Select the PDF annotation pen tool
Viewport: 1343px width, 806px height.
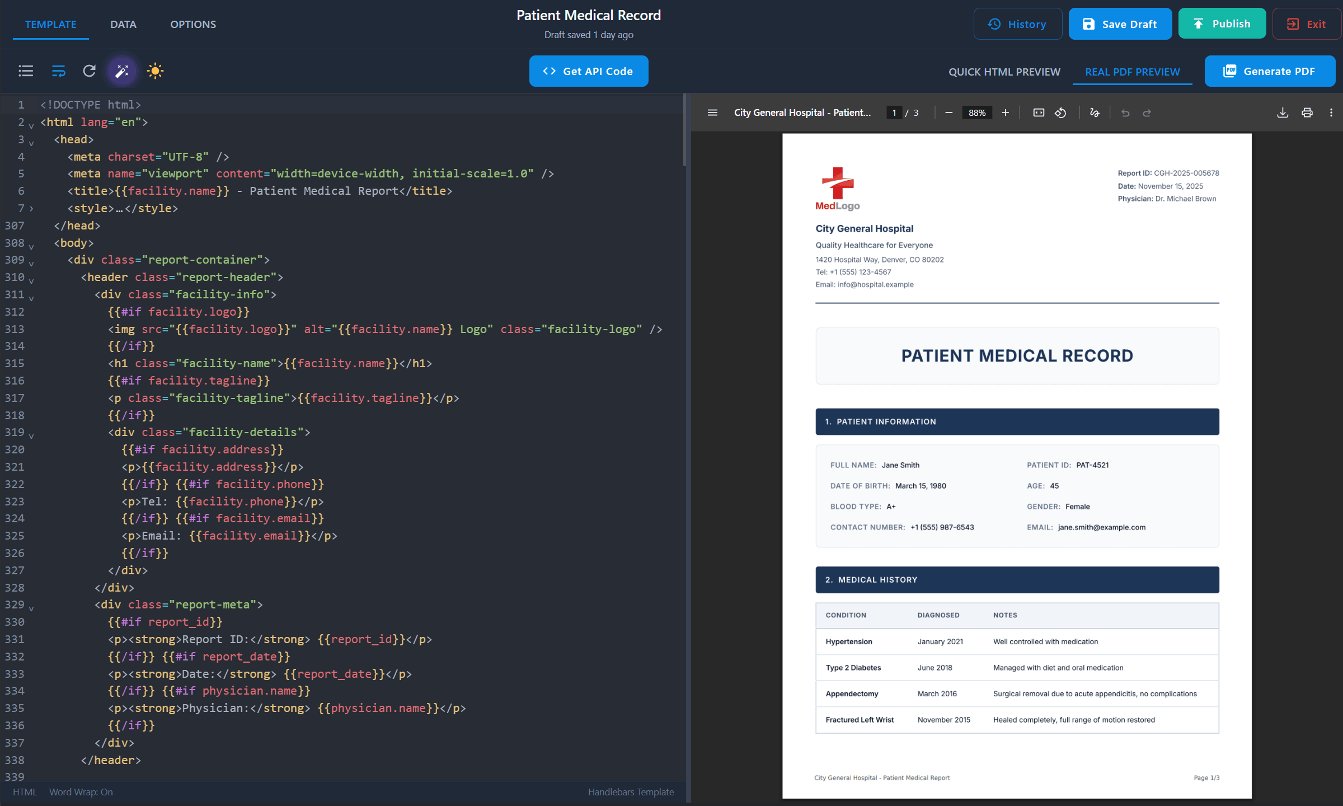(1095, 113)
